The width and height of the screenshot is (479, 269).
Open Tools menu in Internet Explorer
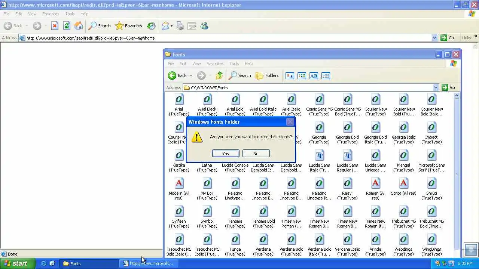(x=70, y=14)
